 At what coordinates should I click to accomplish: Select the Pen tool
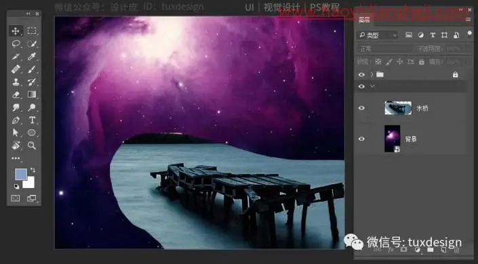pyautogui.click(x=16, y=120)
